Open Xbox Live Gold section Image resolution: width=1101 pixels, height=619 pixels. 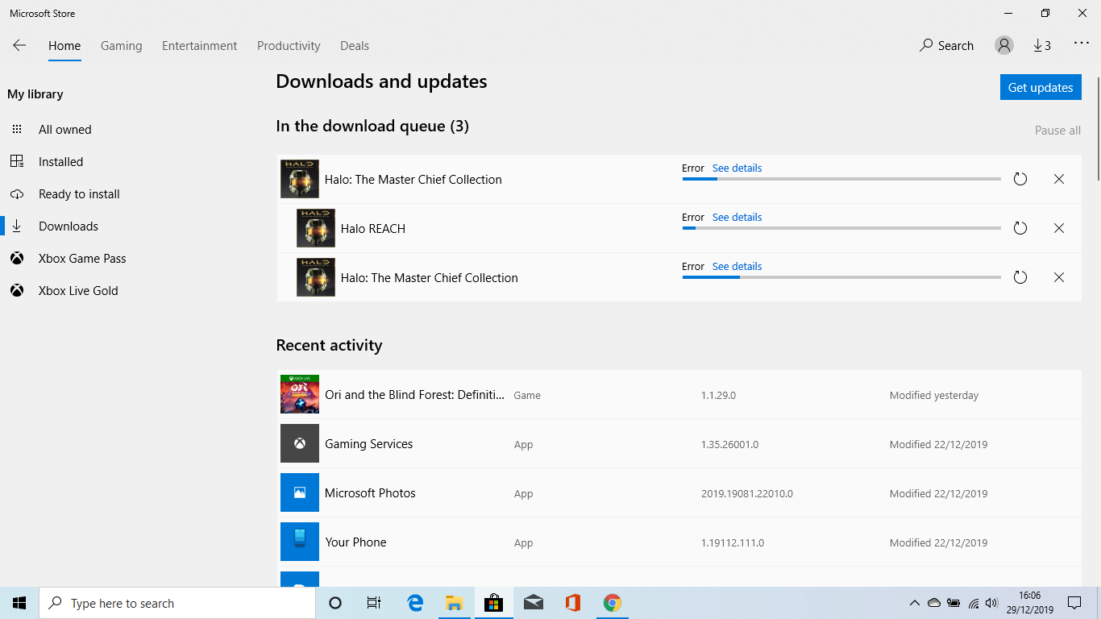tap(78, 290)
